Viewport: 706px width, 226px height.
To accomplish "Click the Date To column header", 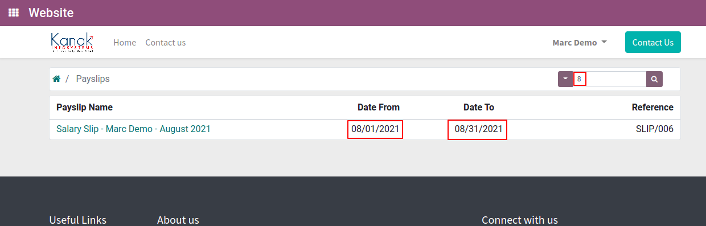I will tap(479, 107).
